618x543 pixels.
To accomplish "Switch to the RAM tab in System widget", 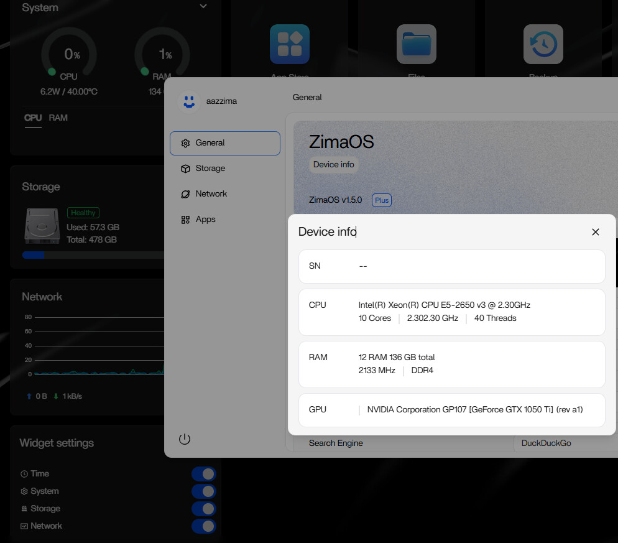I will coord(58,118).
